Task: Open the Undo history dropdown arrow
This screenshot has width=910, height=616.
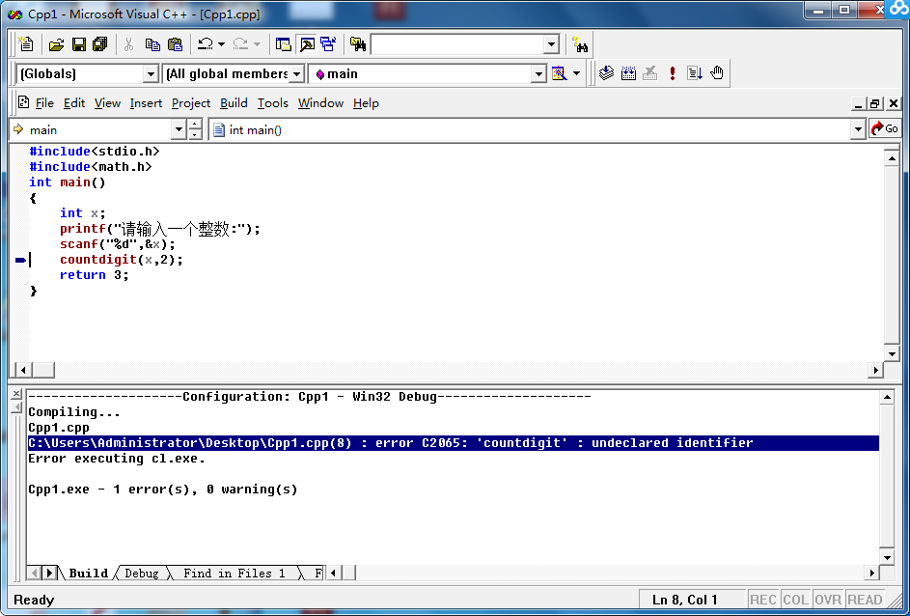Action: tap(221, 44)
